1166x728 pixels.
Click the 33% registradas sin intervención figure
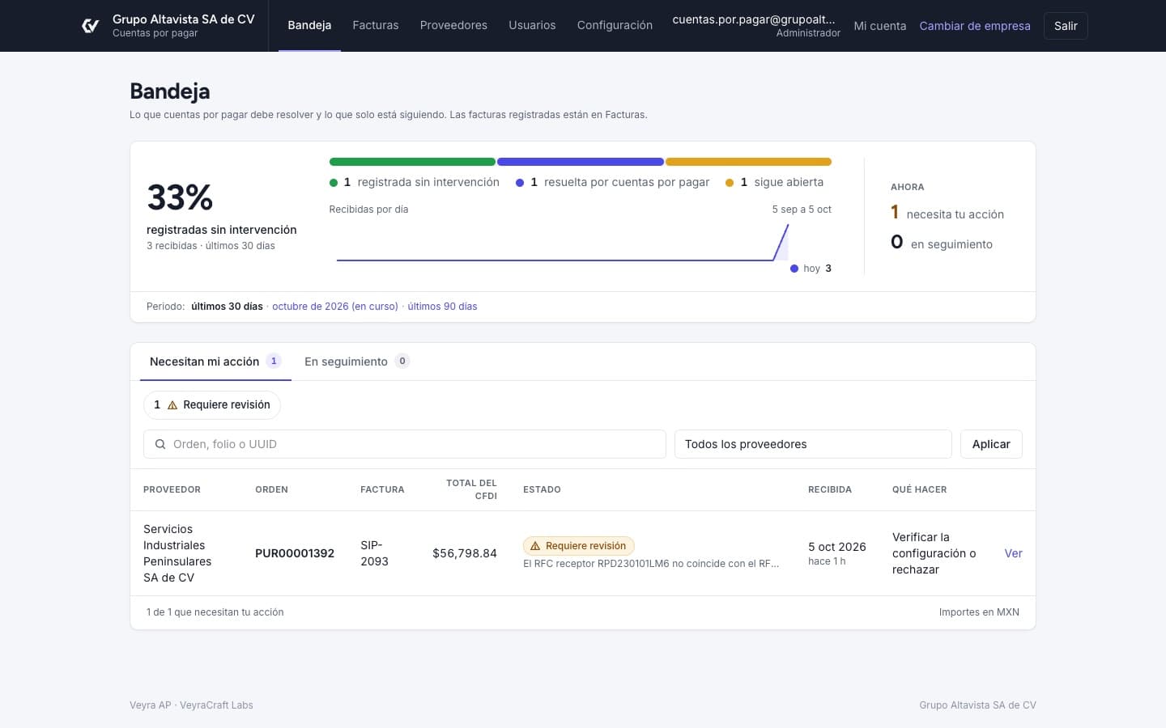coord(180,197)
